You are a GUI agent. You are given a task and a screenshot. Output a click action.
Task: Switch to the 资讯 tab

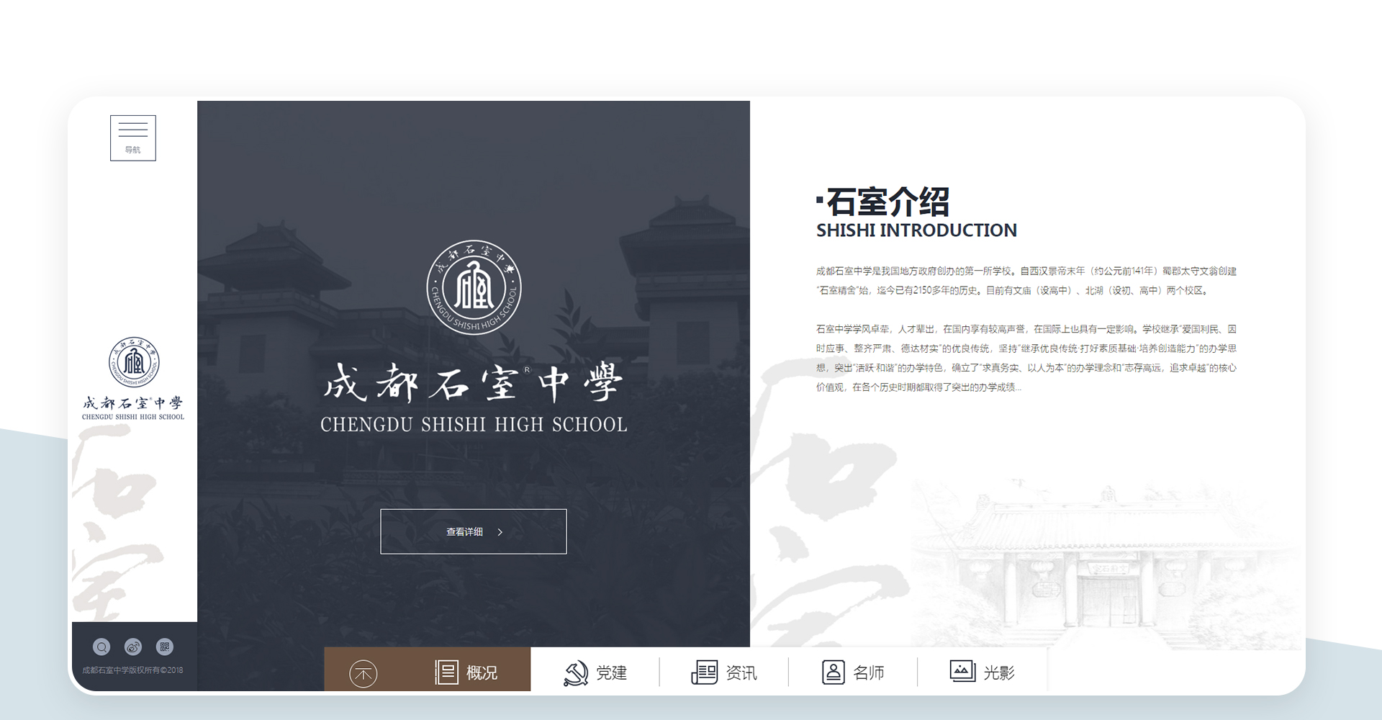click(741, 672)
